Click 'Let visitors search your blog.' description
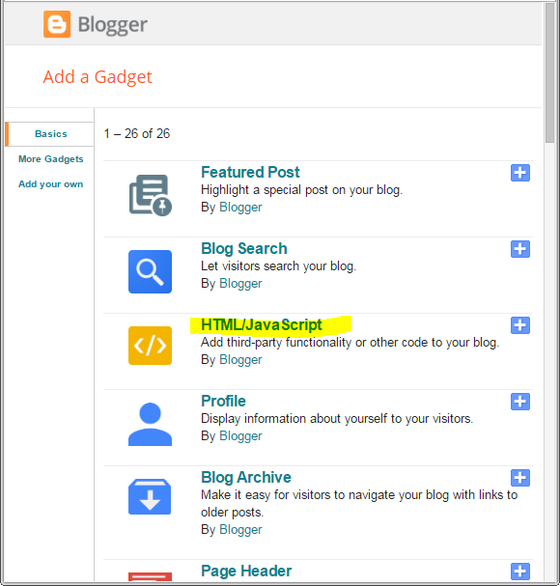560x586 pixels. tap(278, 266)
